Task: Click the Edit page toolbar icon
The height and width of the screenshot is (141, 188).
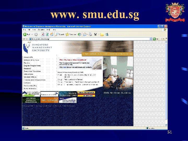Action: (96, 34)
